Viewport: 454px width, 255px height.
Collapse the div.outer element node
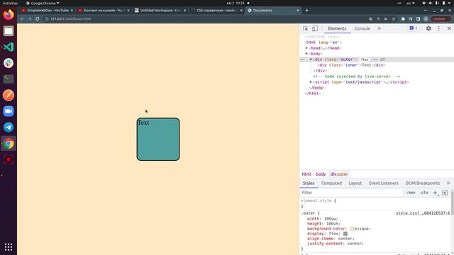coord(311,59)
